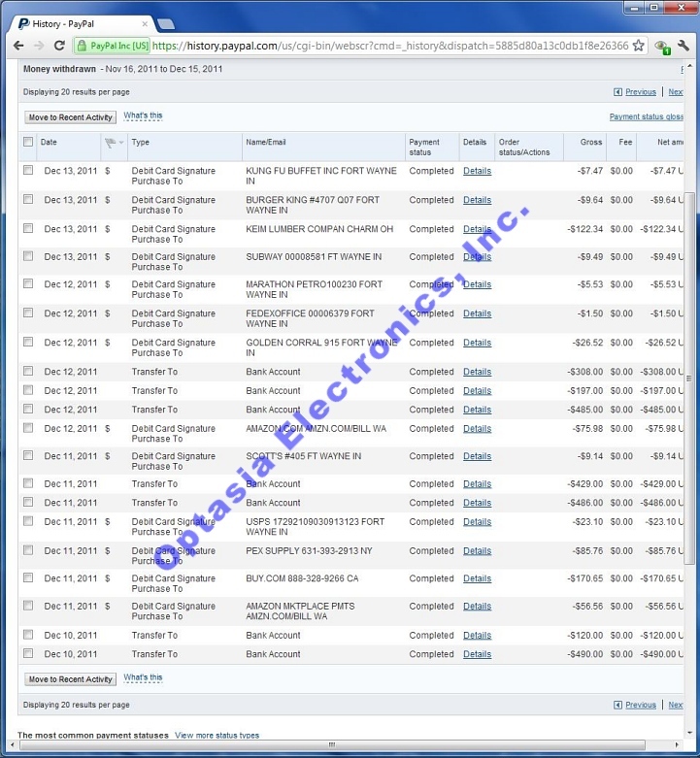Tick the select-all checkbox in the header
700x758 pixels.
pos(28,142)
